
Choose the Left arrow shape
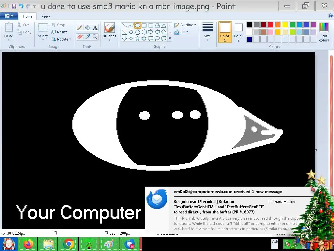pos(157,32)
